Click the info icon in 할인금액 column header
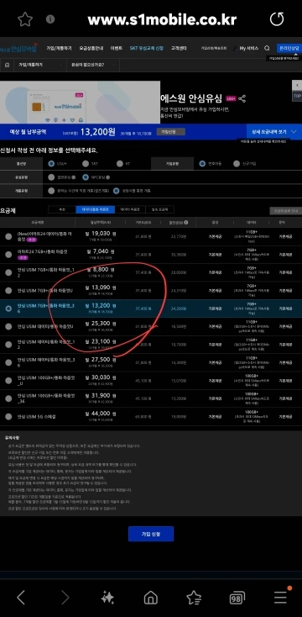This screenshot has height=617, width=302. point(185,222)
